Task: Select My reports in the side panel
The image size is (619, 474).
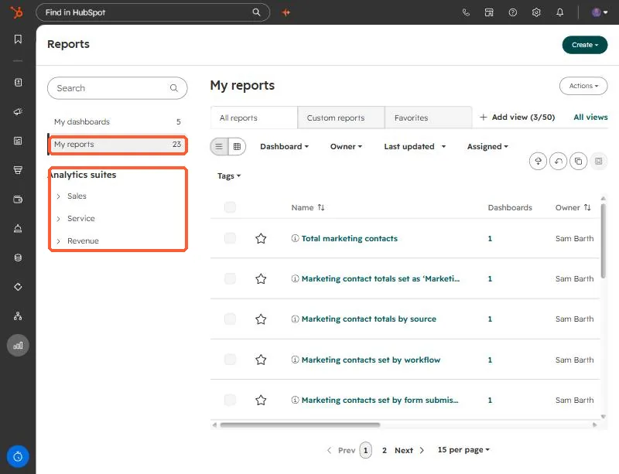Action: point(118,145)
